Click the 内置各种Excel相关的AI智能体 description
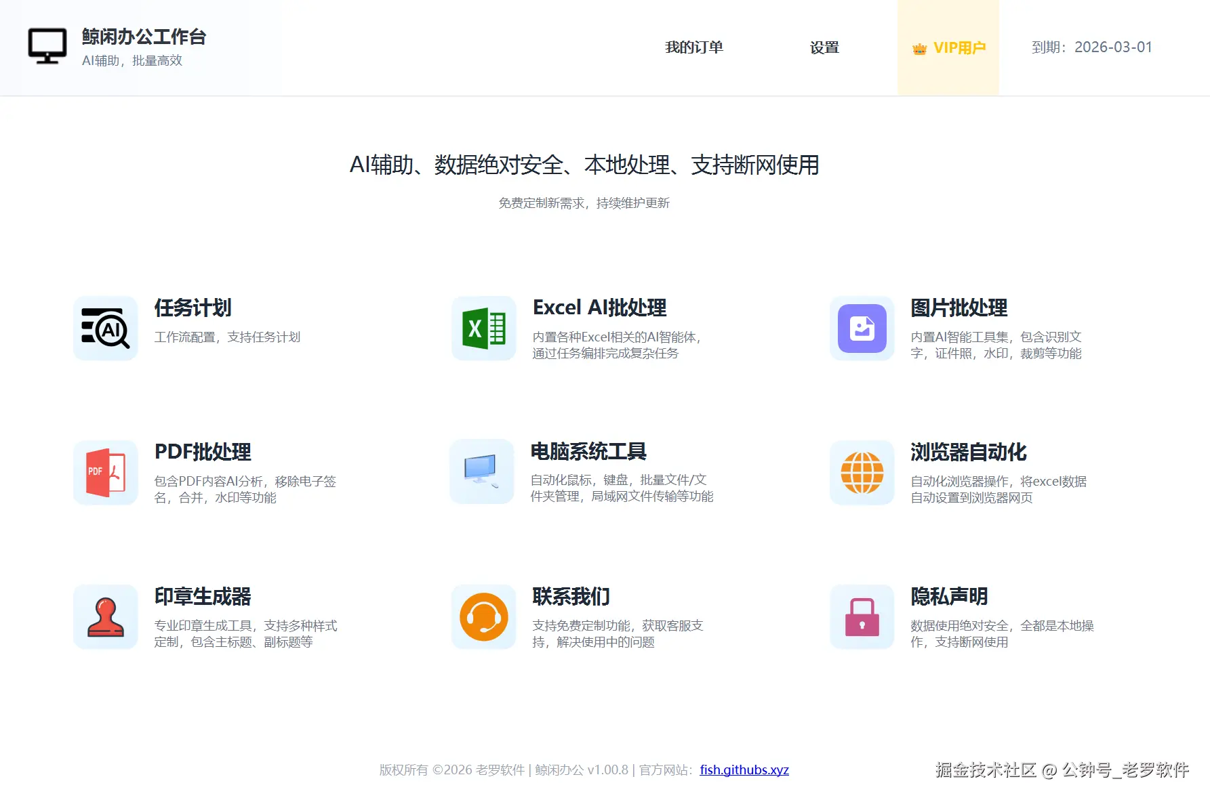The width and height of the screenshot is (1210, 800). pyautogui.click(x=616, y=345)
